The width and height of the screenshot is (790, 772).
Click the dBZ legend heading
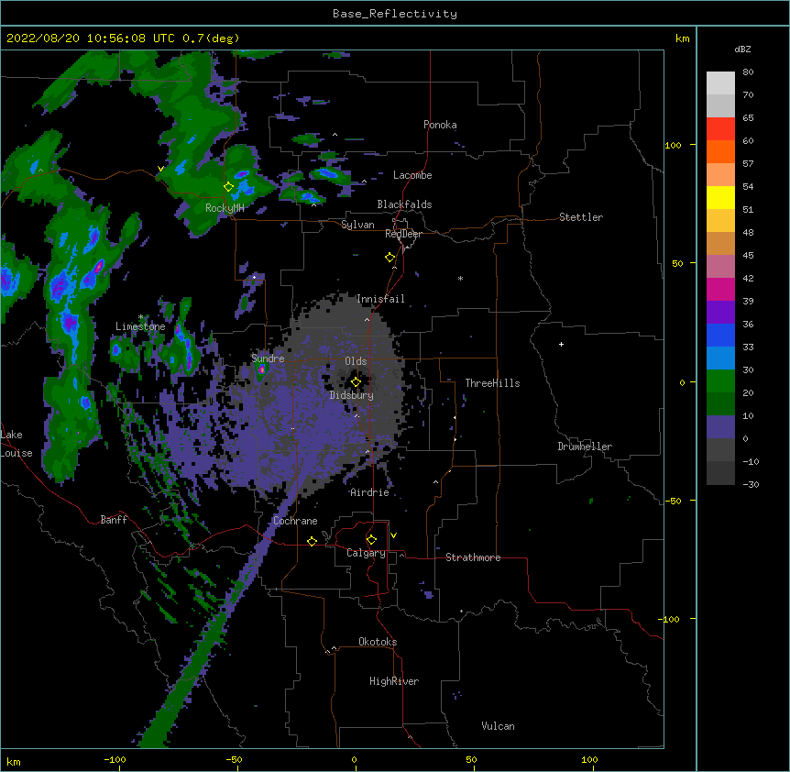coord(742,49)
